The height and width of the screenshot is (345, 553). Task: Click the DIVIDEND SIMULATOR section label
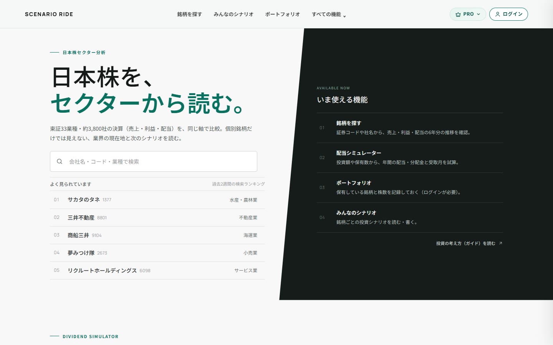90,337
